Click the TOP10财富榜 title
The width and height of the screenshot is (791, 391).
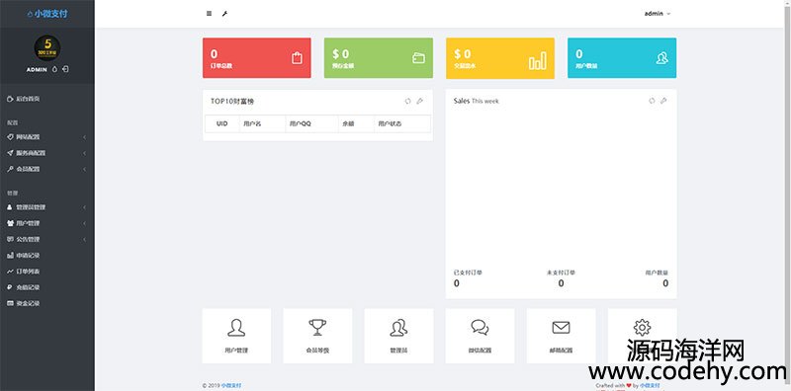[232, 102]
